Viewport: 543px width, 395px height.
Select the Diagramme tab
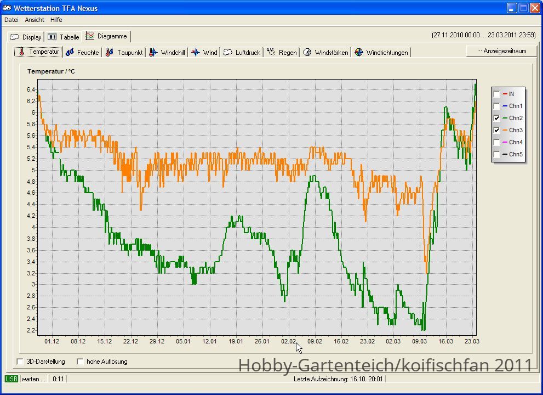tap(107, 36)
